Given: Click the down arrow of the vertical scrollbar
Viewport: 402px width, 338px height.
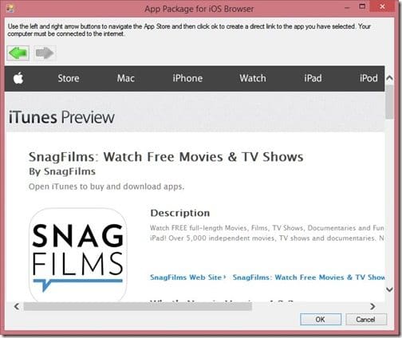Looking at the screenshot, I should (x=389, y=289).
